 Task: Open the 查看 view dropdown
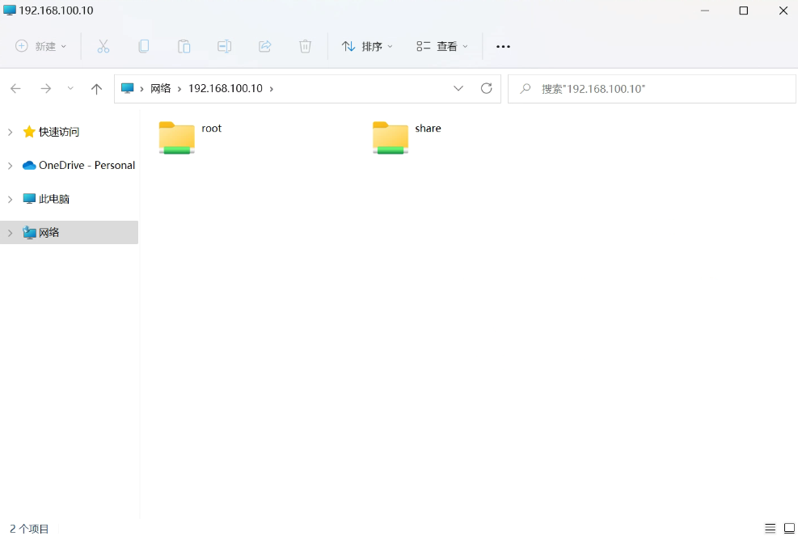click(442, 46)
